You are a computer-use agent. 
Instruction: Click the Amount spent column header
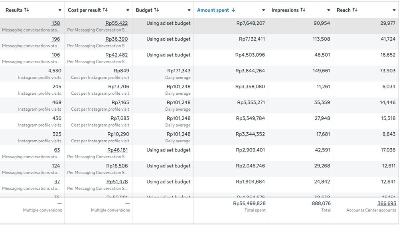point(213,10)
